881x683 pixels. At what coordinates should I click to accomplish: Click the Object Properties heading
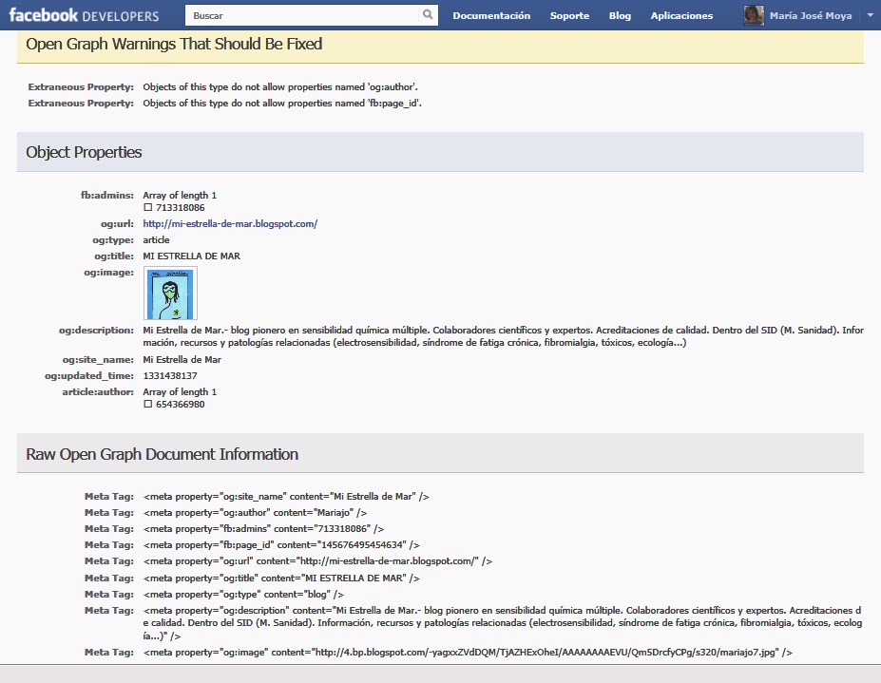click(x=84, y=152)
